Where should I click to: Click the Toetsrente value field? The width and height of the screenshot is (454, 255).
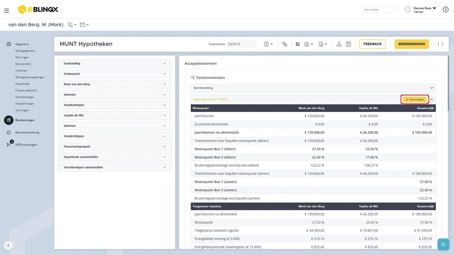click(x=241, y=44)
